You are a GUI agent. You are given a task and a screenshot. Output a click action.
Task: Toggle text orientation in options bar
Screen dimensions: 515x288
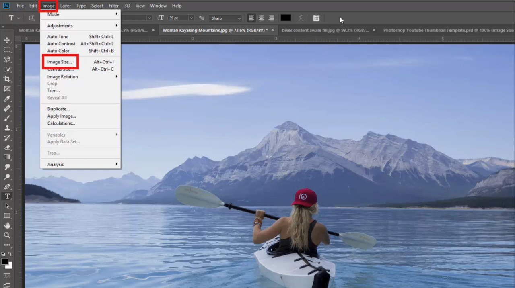(x=32, y=18)
